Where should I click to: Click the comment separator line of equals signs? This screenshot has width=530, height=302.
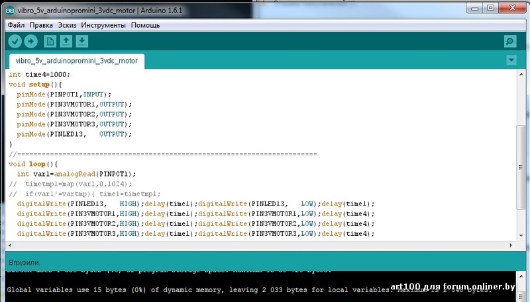click(163, 155)
